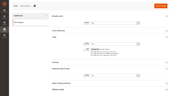This screenshot has height=96, width=172.
Task: Click the Sitelinks Search Box heading
Action: click(x=61, y=69)
